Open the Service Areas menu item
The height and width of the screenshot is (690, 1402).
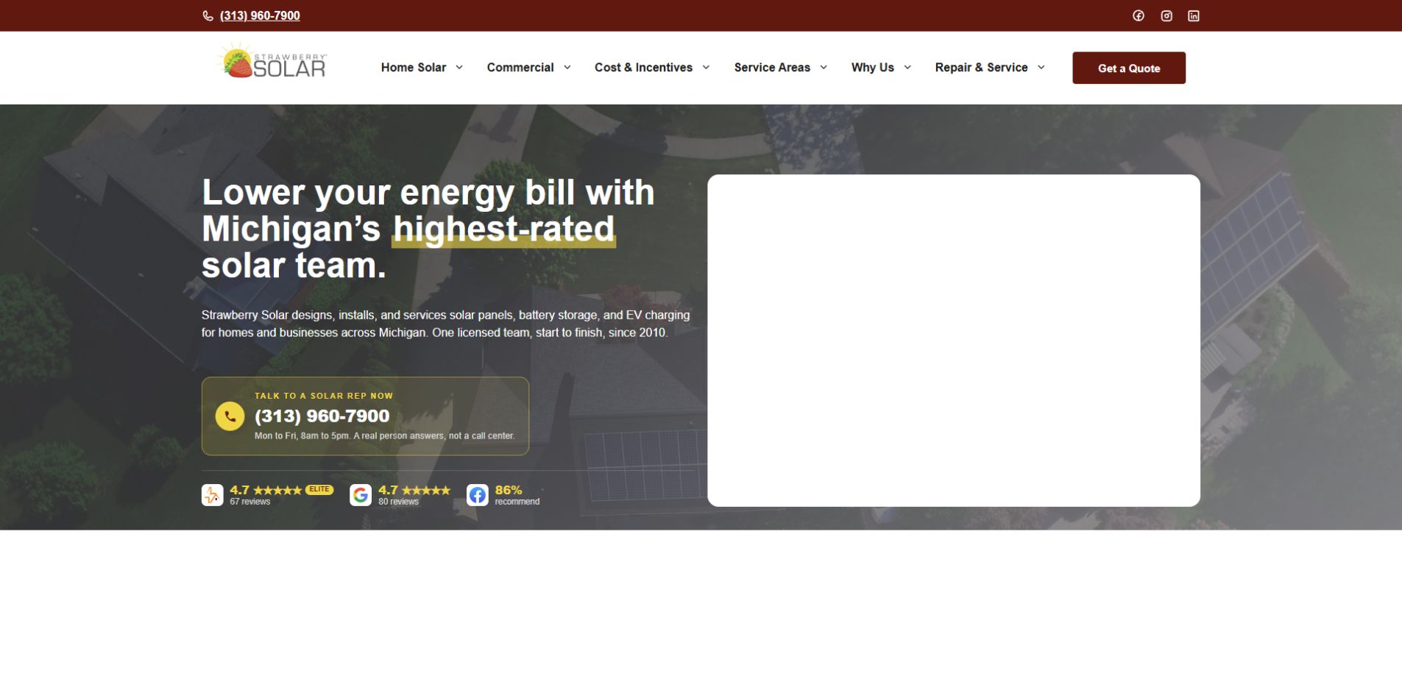771,67
